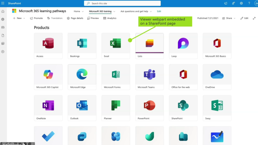Click the home icon in left sidebar
This screenshot has height=145, width=258.
[3, 11]
